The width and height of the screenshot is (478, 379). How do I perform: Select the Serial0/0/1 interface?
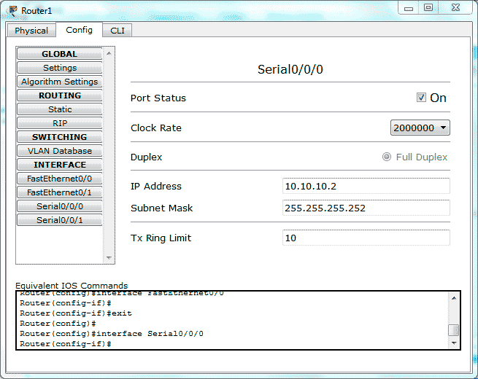(60, 220)
